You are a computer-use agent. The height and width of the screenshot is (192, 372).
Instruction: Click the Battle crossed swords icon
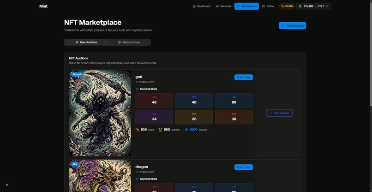click(x=264, y=6)
